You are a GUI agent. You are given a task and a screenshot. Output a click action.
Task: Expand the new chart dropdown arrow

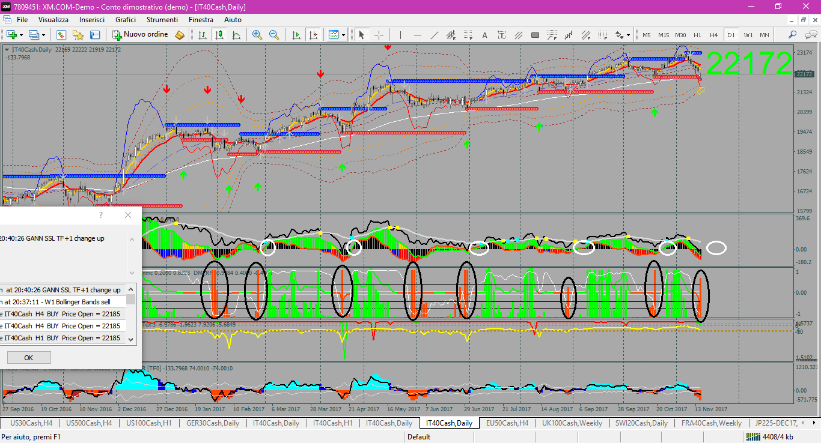20,35
